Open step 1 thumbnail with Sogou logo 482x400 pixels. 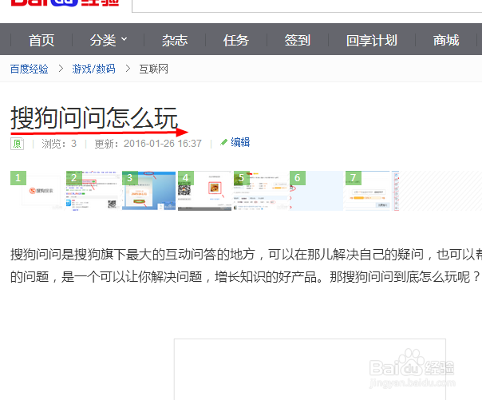[38, 191]
